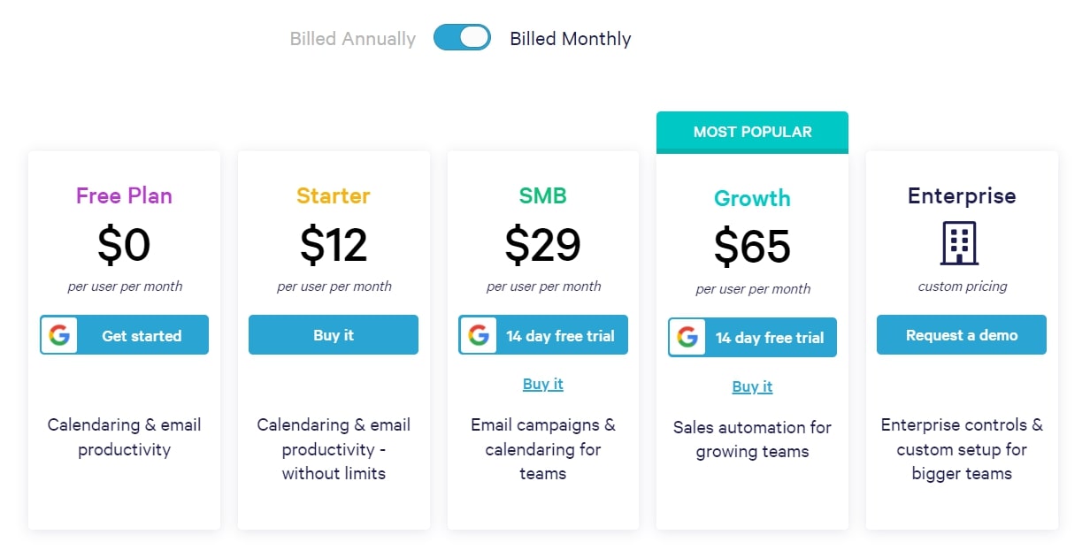Image resolution: width=1090 pixels, height=550 pixels.
Task: Select the Billed Annually option
Action: [x=352, y=39]
